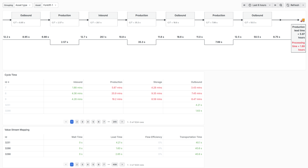Jump to page 245 of Cycle Time
This screenshot has width=308, height=168.
(115, 122)
